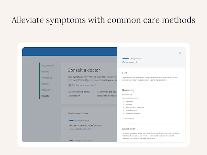Screen dimensions: 207x155
Task: Click the strong evidence bar above Acute viral sinus infection
Action: (72, 121)
